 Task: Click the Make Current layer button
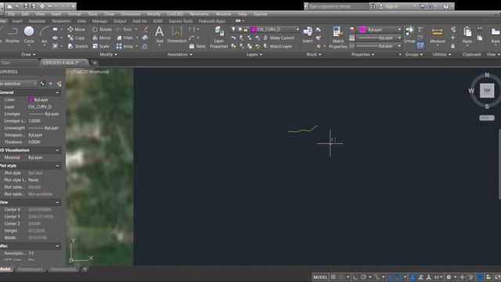[x=279, y=38]
